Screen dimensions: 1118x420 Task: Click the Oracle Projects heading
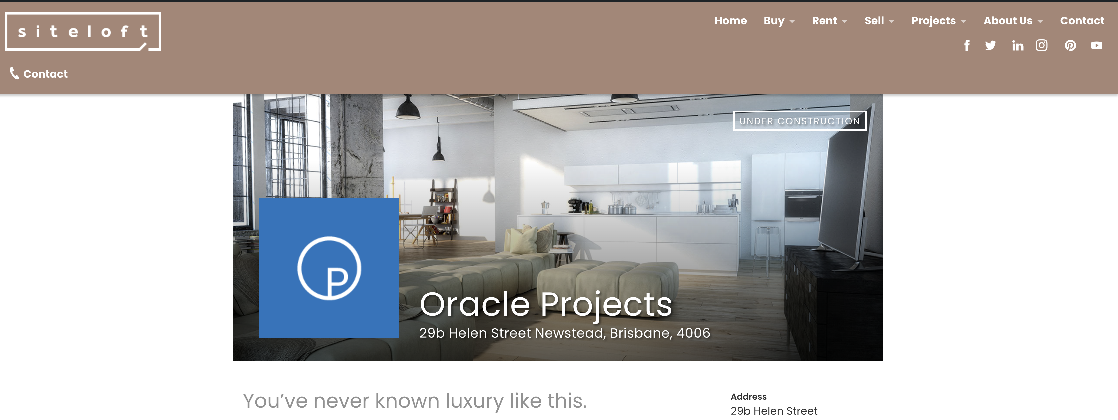tap(546, 305)
